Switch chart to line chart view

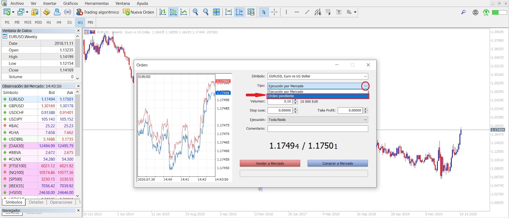[x=184, y=12]
